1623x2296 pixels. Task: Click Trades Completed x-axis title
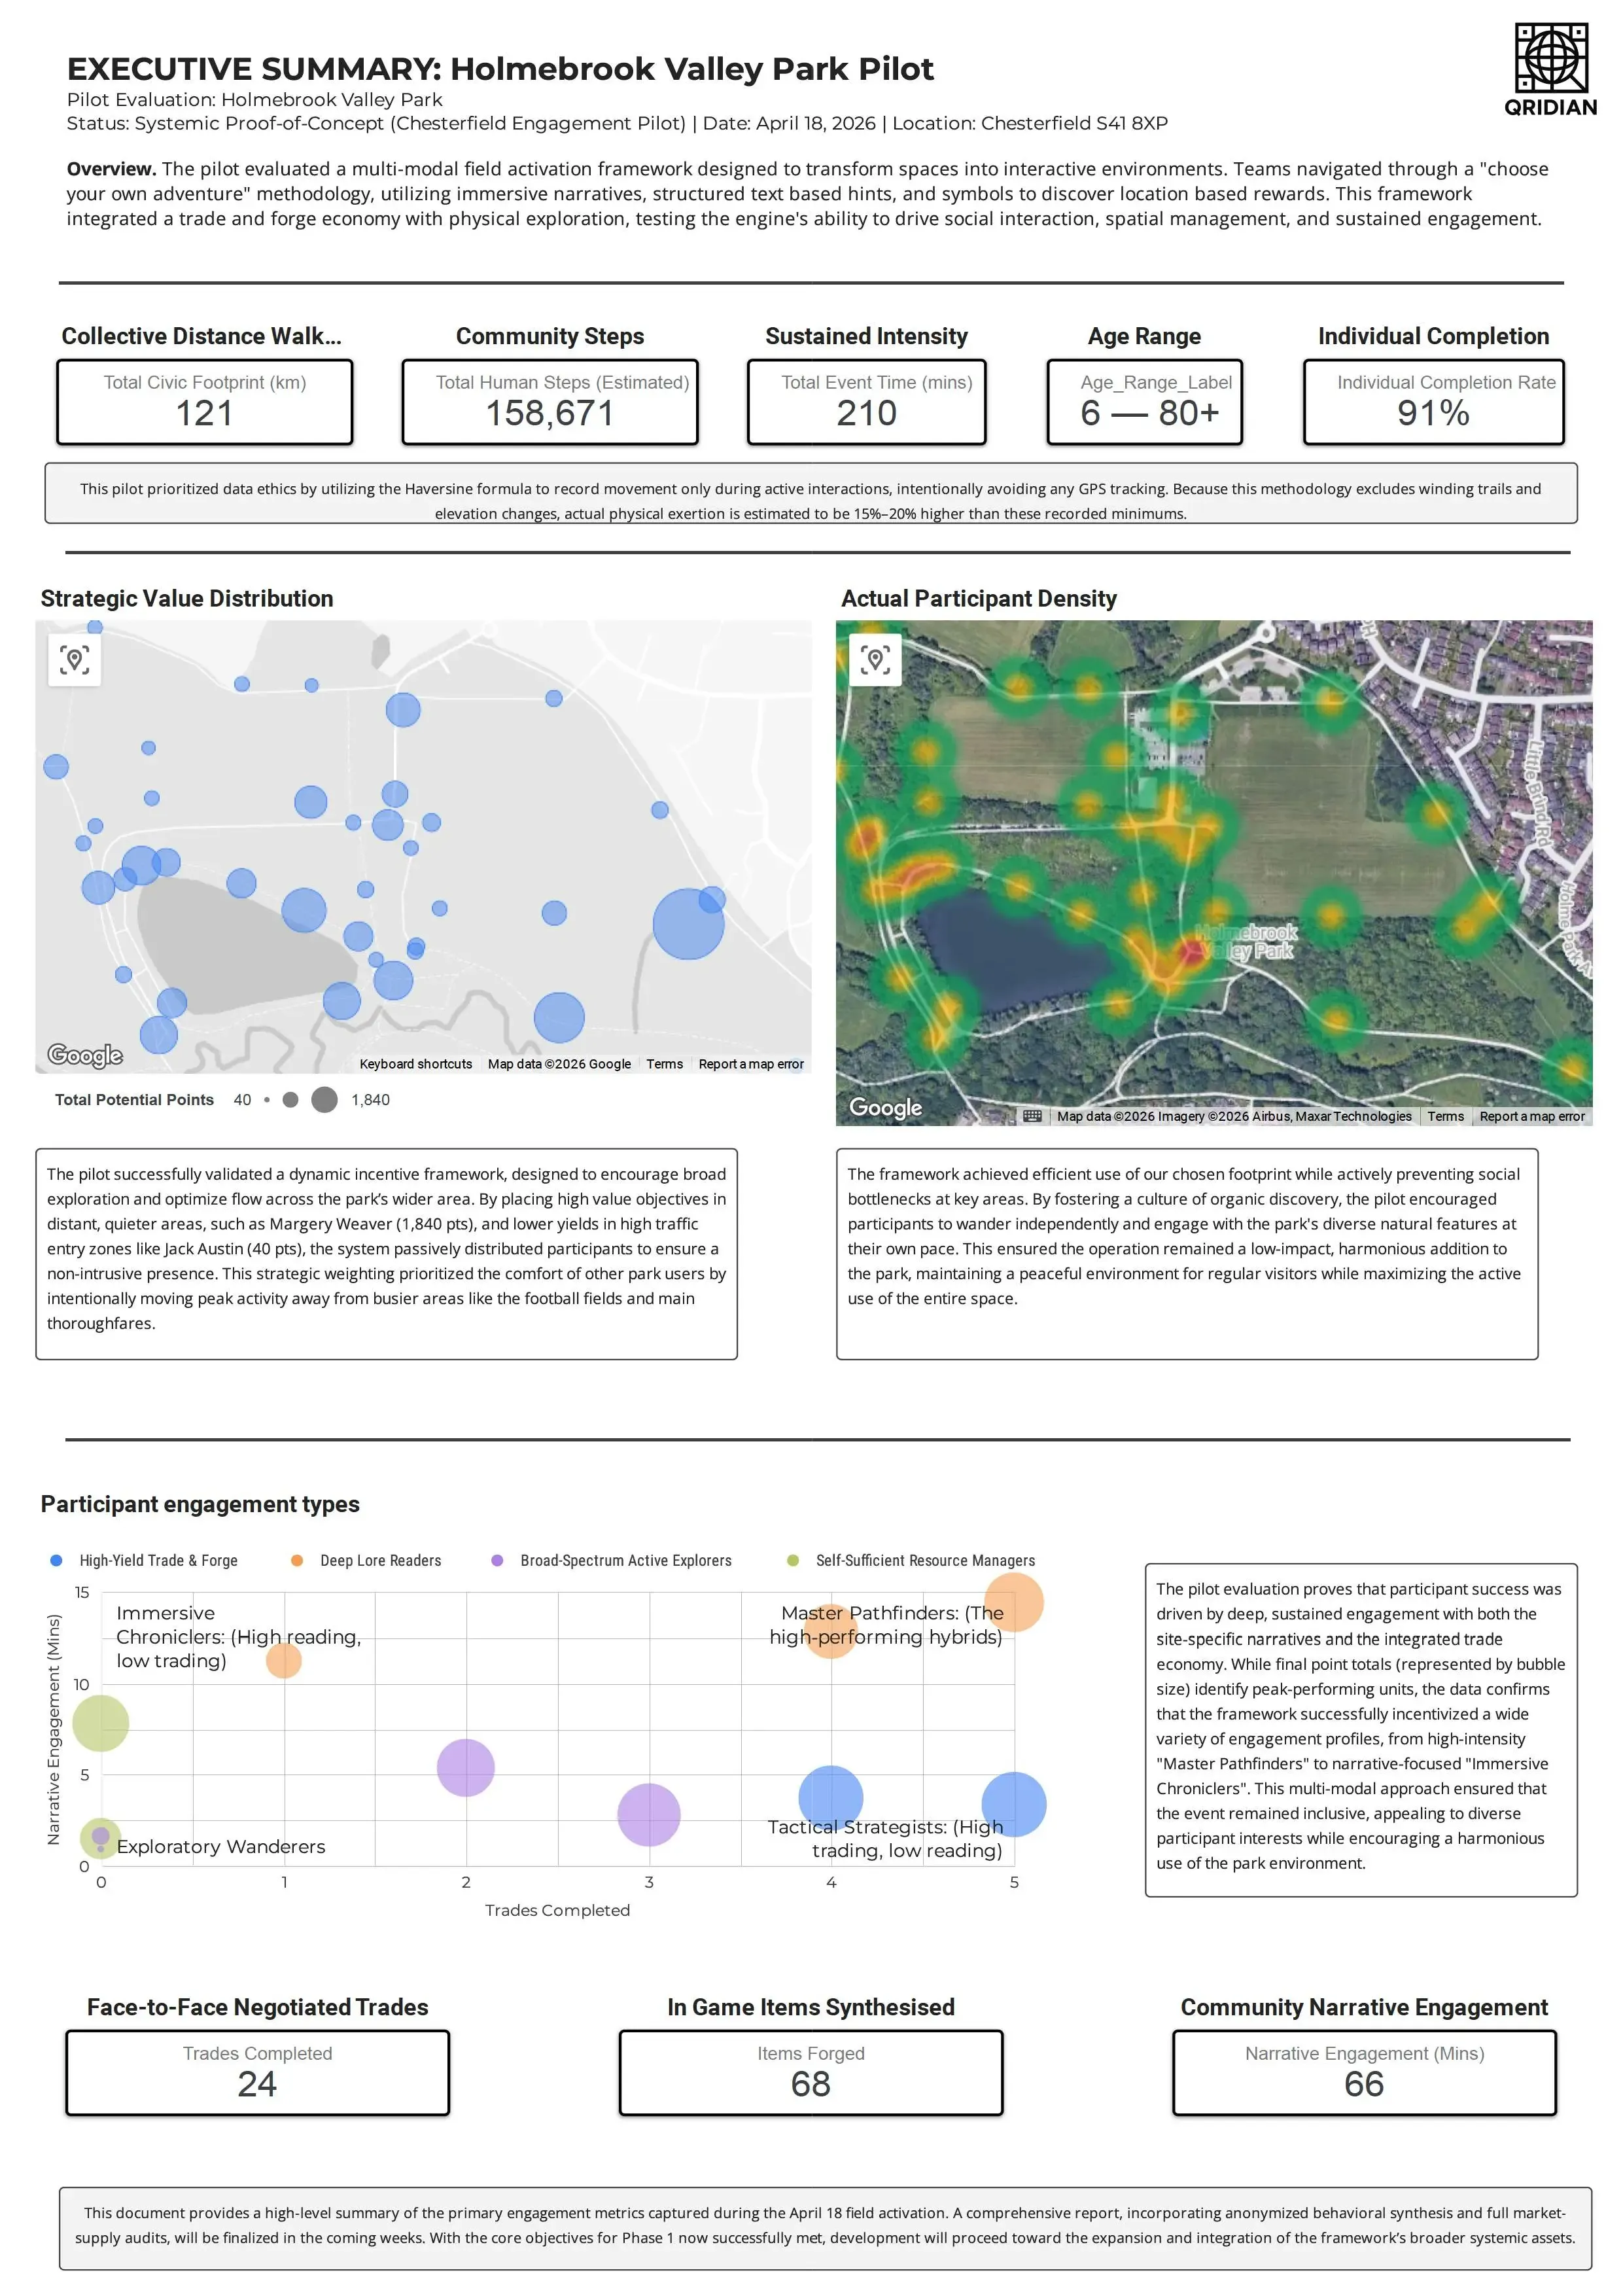click(557, 1910)
